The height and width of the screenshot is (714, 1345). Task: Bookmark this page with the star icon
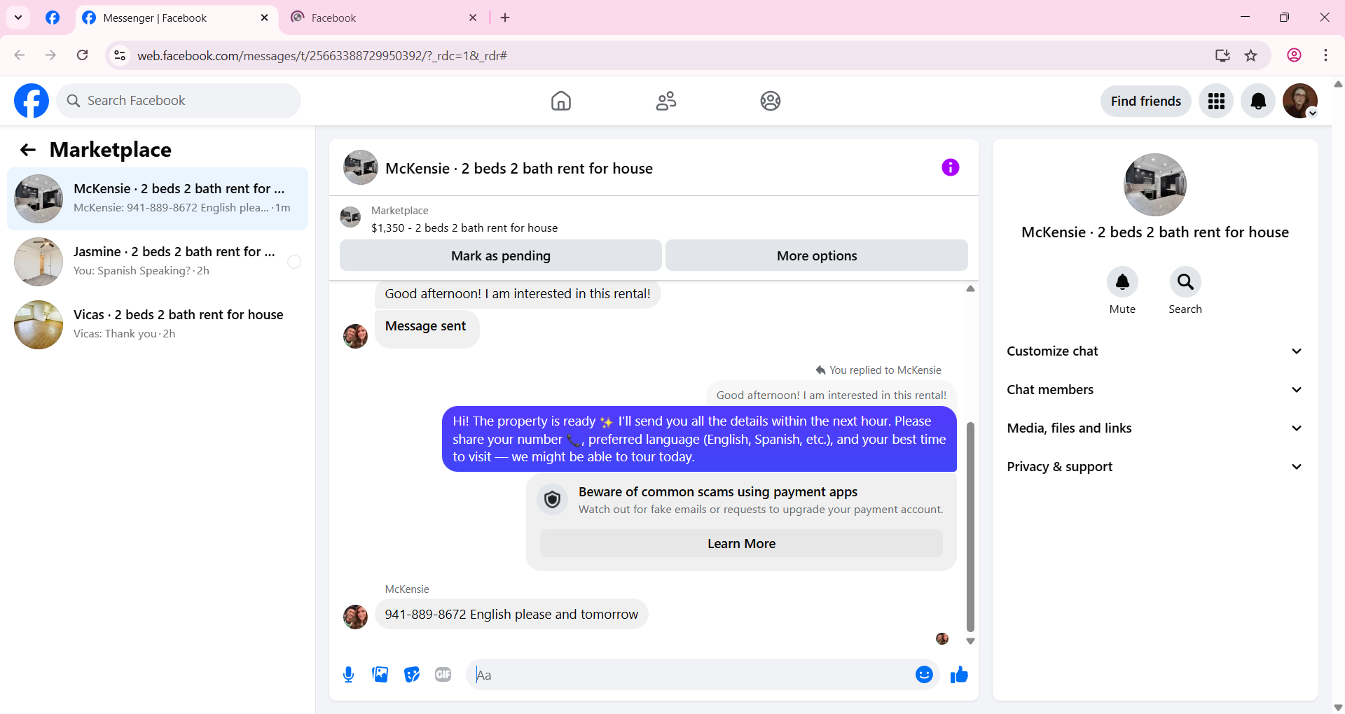tap(1251, 55)
